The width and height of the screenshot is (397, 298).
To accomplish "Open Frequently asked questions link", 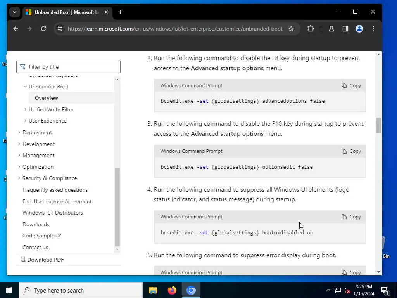I will [x=55, y=190].
